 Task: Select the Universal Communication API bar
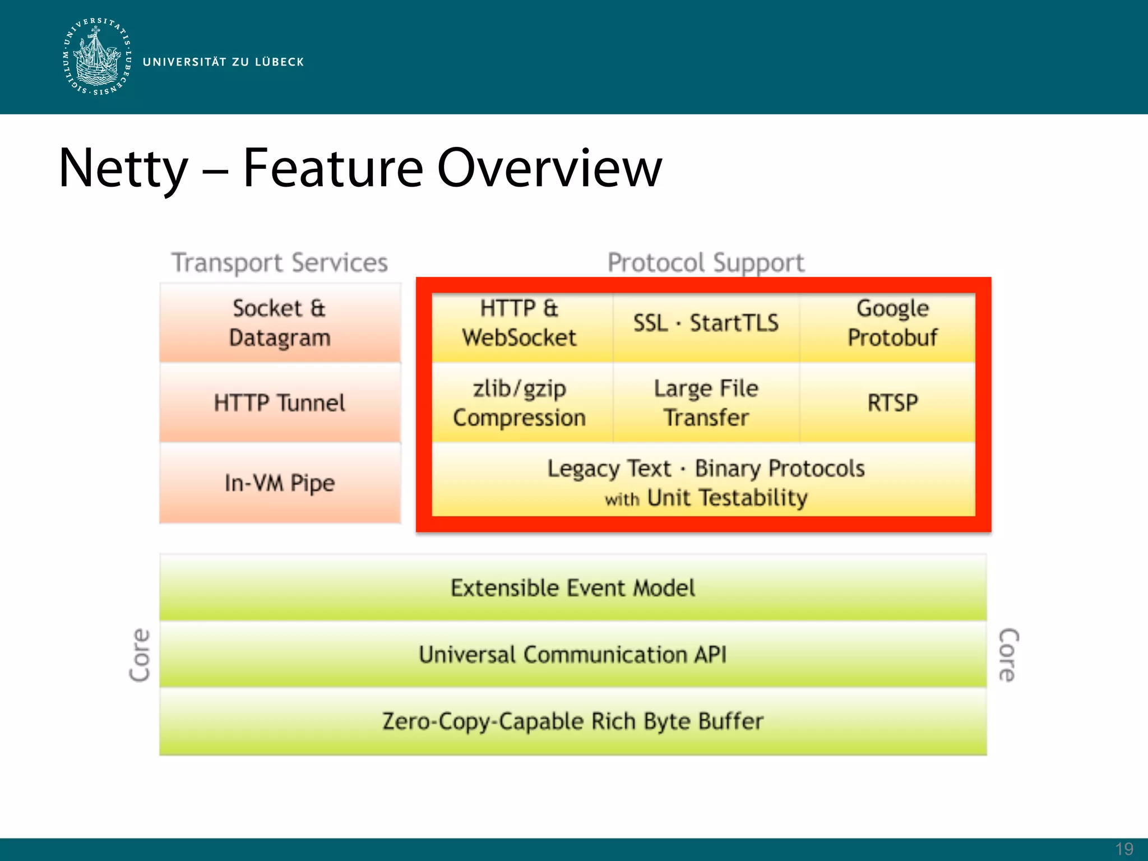pos(572,654)
